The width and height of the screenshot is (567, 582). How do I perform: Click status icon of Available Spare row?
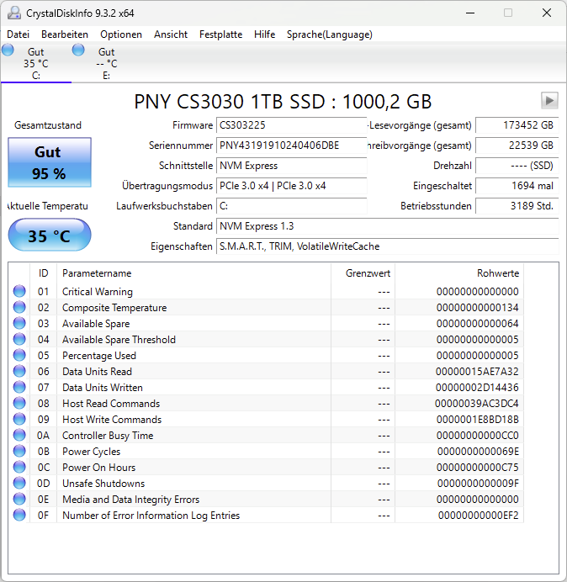pyautogui.click(x=19, y=323)
